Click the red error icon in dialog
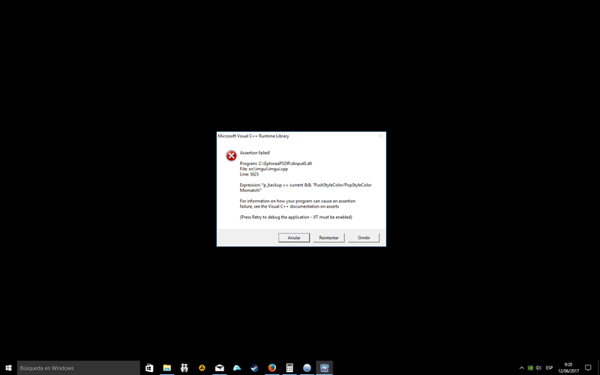Screen dimensions: 600x375 pos(231,155)
